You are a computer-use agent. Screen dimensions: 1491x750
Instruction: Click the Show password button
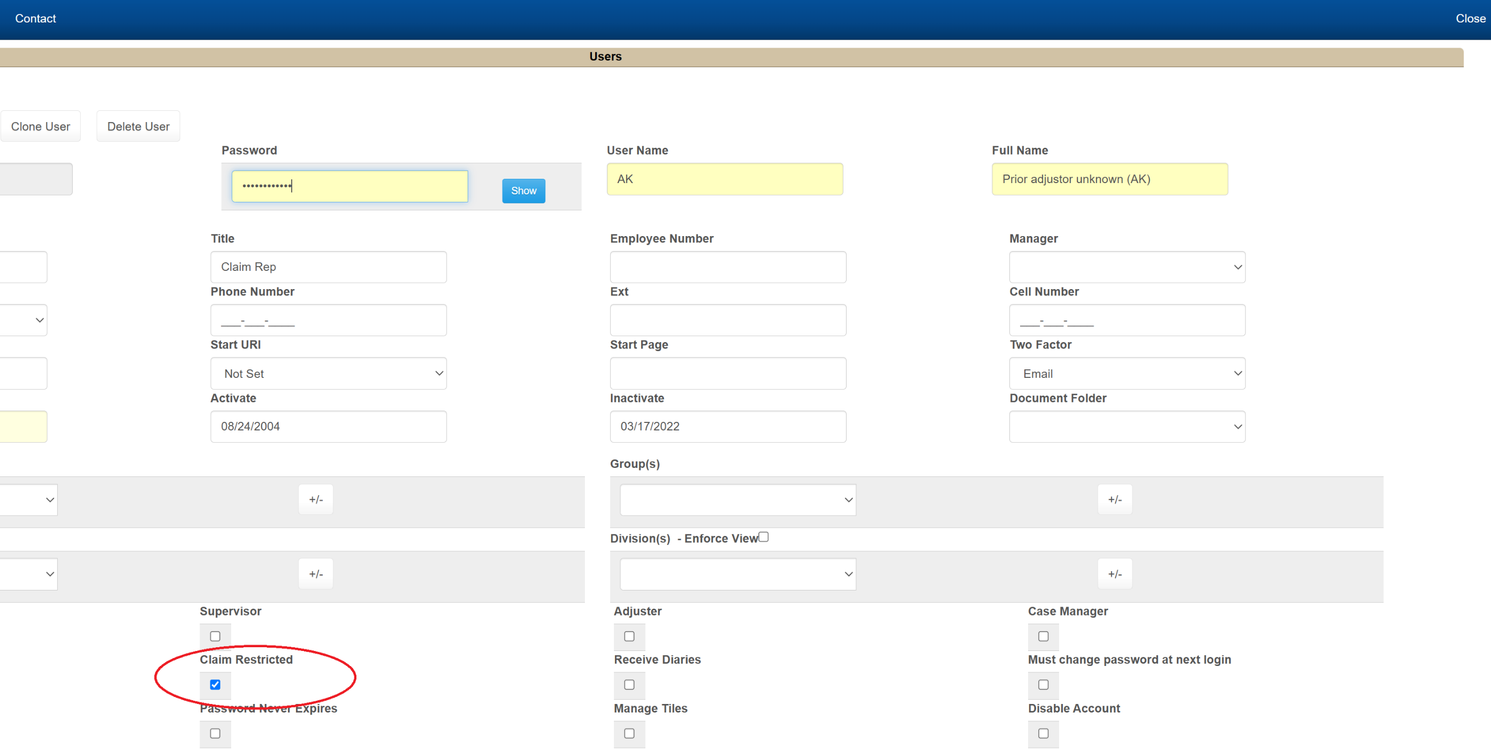coord(523,191)
